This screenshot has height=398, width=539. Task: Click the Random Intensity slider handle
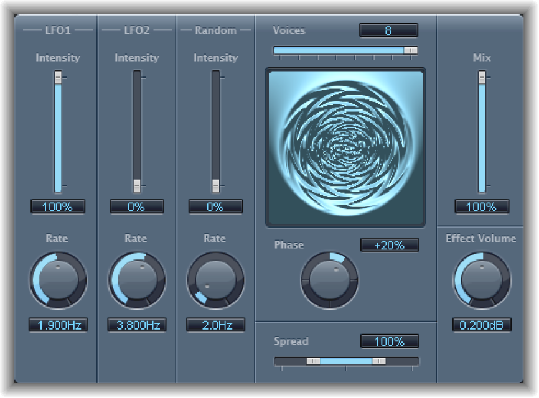[x=215, y=185]
